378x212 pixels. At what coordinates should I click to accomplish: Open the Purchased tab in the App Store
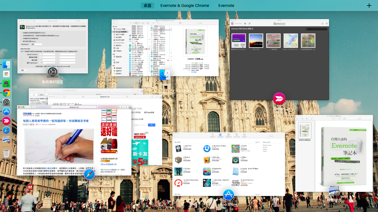pos(237,135)
